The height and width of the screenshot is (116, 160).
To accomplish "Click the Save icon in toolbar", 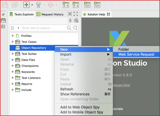I will tap(5, 5).
